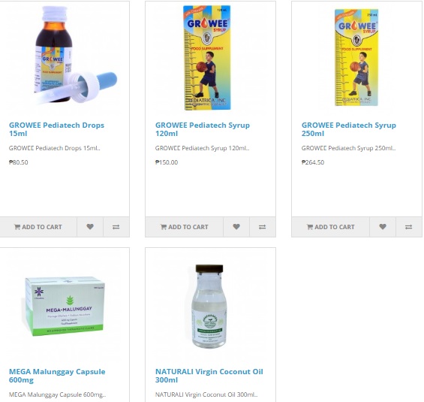The image size is (424, 402).
Task: Open GROWEE Pediatech Syrup 120ml title link
Action: 203,129
